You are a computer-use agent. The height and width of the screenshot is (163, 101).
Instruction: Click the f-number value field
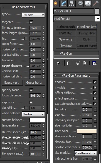(x=35, y=60)
